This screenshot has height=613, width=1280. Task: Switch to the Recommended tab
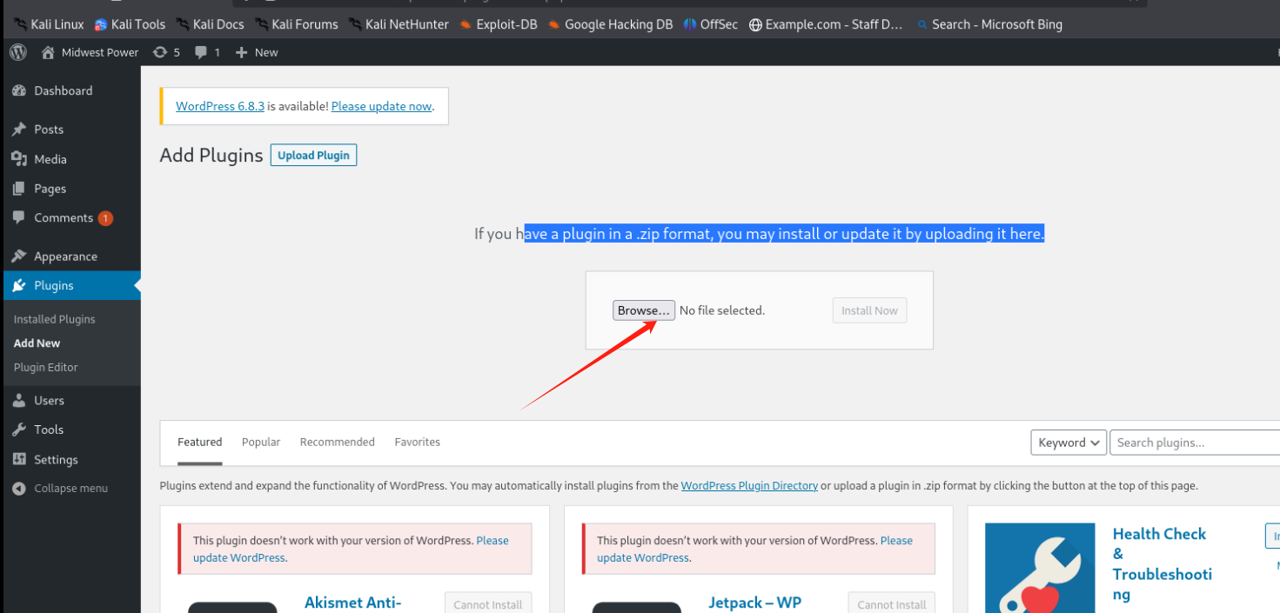(x=337, y=442)
